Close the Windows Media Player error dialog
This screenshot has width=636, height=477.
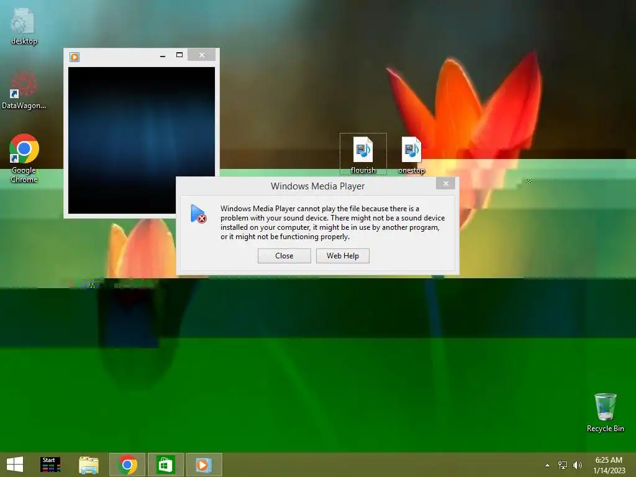[x=284, y=256]
